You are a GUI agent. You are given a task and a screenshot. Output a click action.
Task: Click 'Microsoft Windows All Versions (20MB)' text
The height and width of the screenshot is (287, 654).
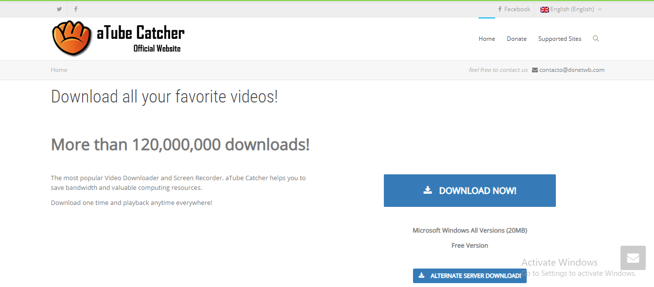coord(470,230)
